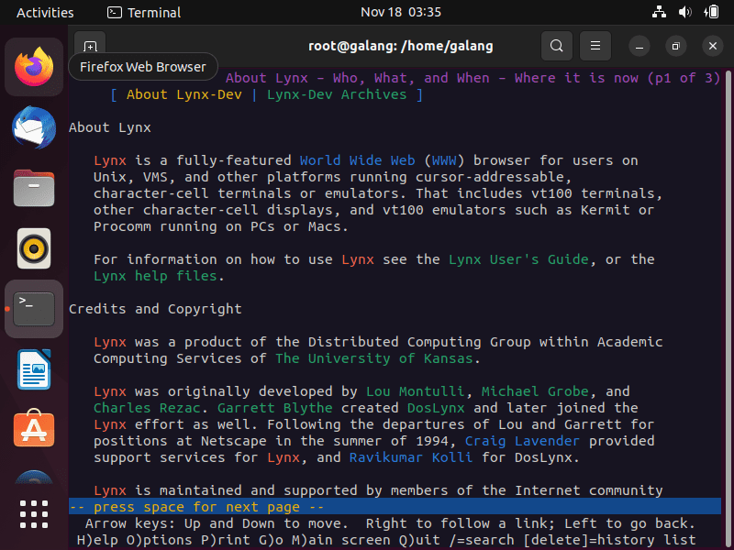Launch Thunderbird Mail from the dock
734x550 pixels.
pyautogui.click(x=34, y=127)
